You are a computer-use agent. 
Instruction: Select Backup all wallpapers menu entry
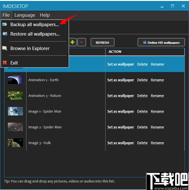point(34,25)
